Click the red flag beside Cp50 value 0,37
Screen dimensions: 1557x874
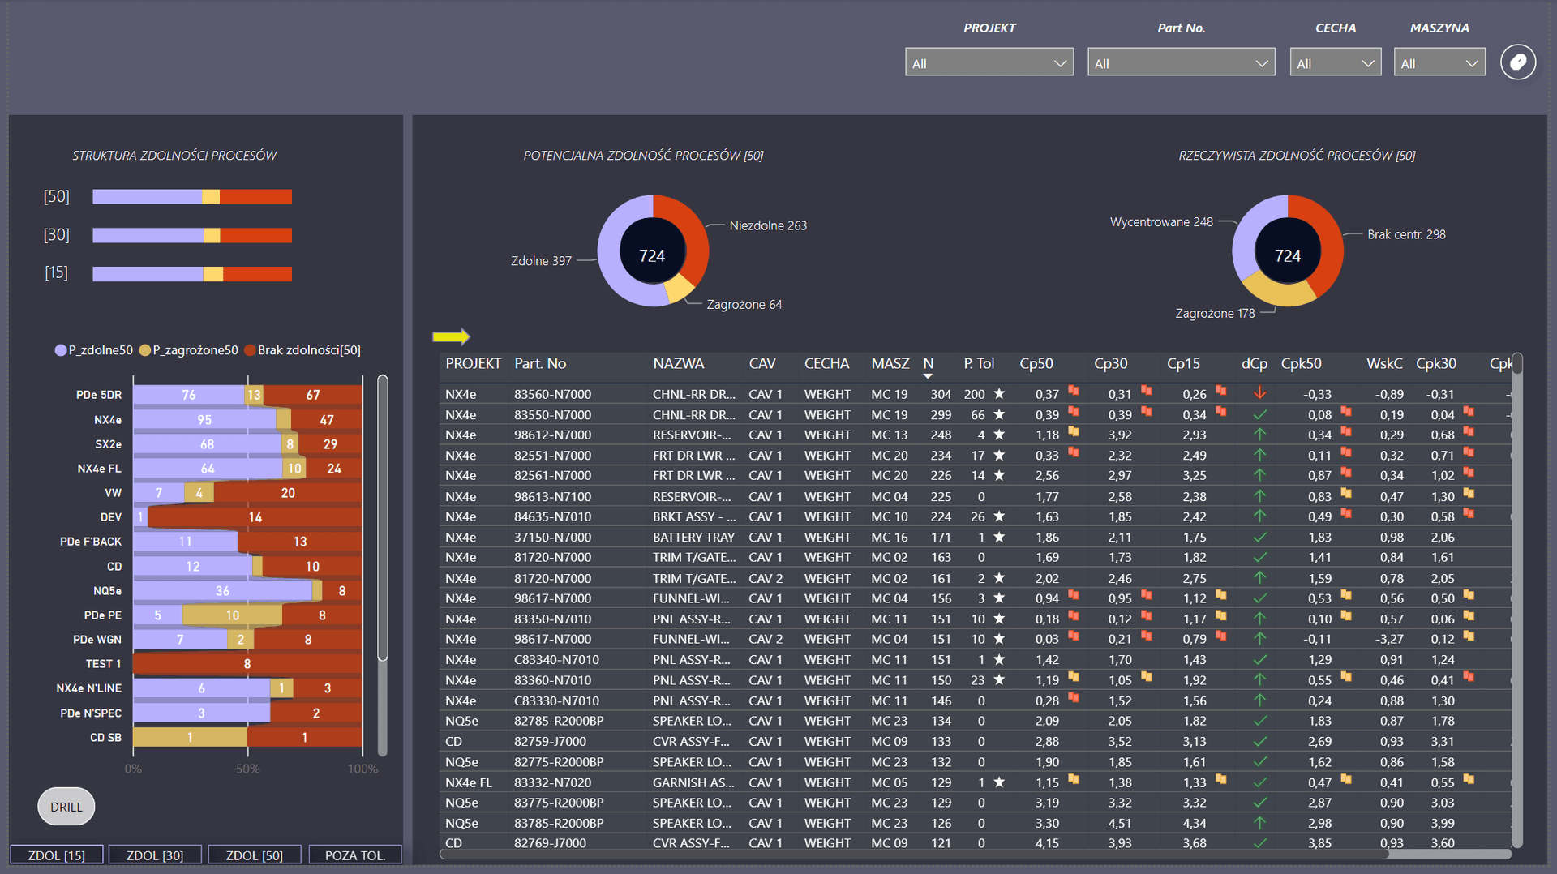tap(1073, 391)
